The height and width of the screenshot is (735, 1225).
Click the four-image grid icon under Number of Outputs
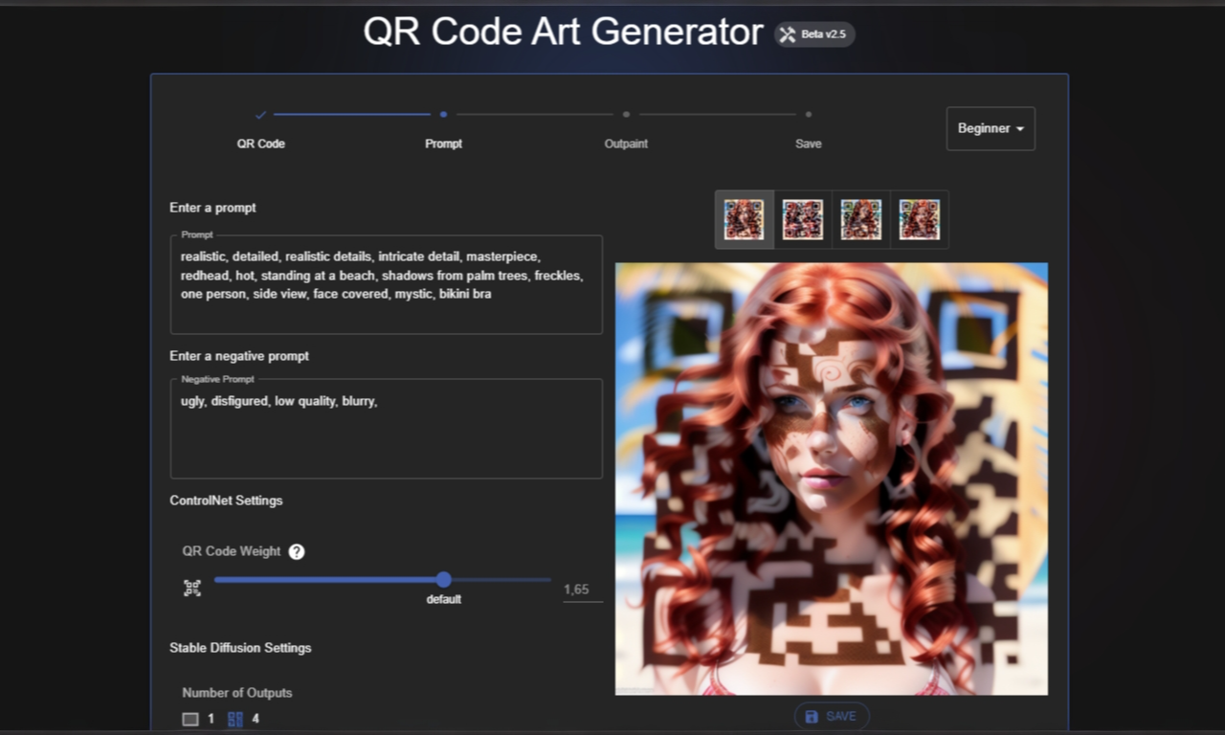[234, 718]
